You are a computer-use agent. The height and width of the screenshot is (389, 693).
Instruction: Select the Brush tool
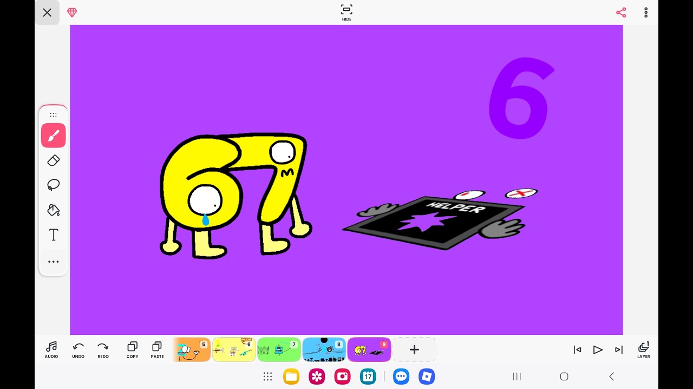click(54, 136)
